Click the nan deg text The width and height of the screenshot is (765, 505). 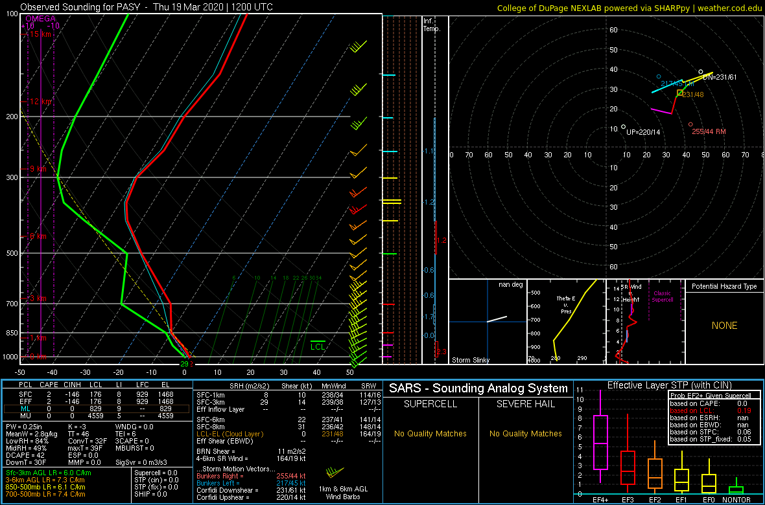(x=511, y=285)
